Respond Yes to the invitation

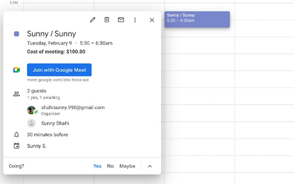tap(97, 166)
